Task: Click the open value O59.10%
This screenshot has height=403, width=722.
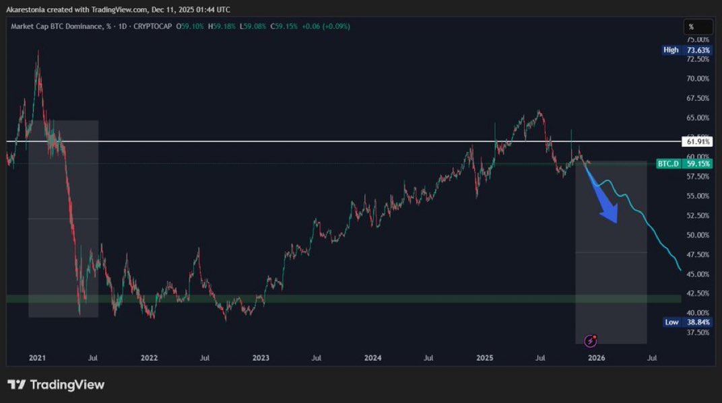Action: coord(190,27)
